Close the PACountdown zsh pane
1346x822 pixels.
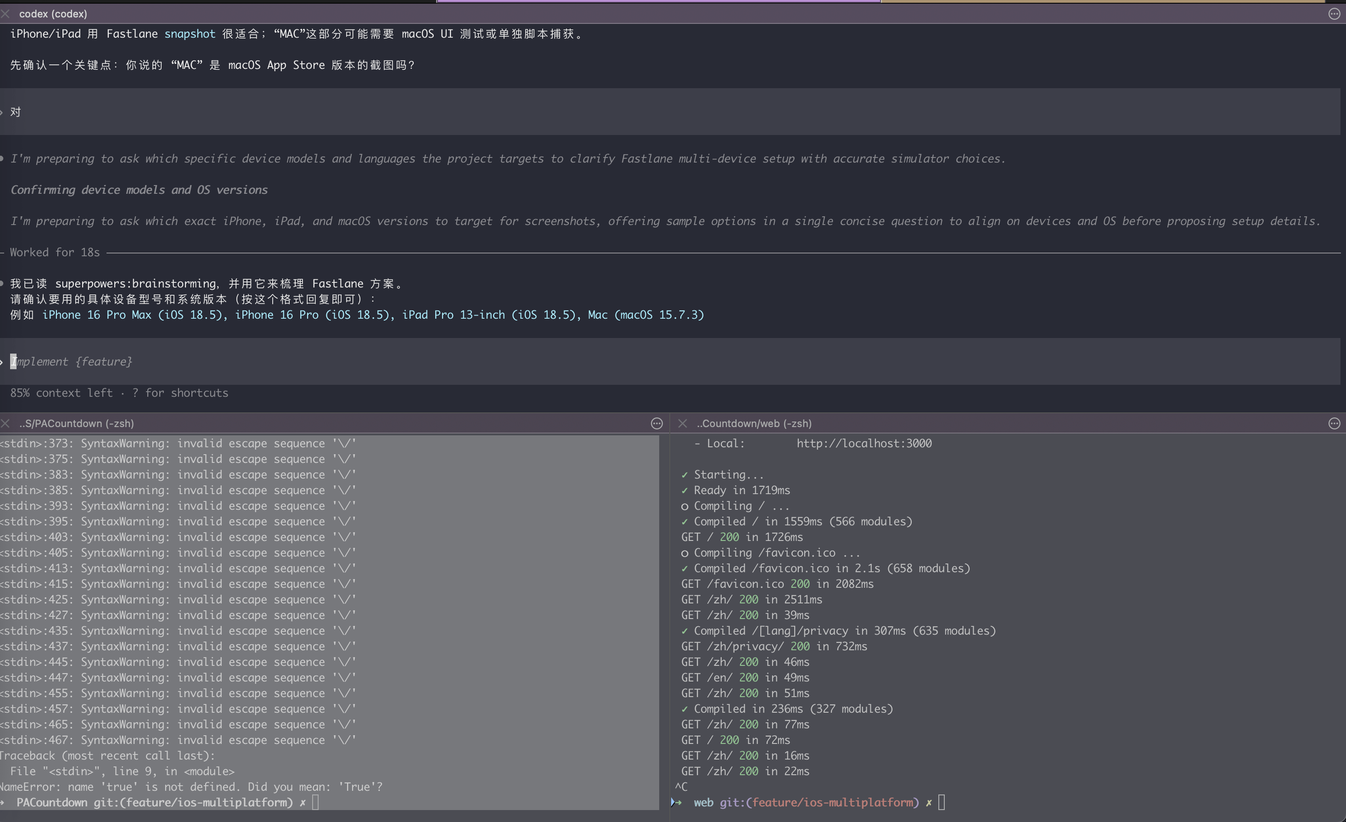[6, 423]
